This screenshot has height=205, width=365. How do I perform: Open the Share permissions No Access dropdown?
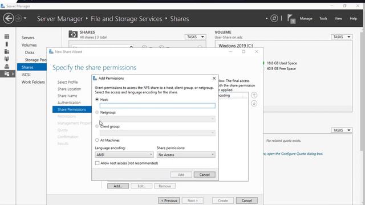pyautogui.click(x=186, y=154)
